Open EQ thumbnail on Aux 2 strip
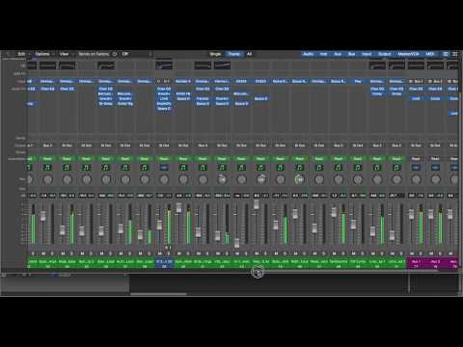 click(435, 66)
